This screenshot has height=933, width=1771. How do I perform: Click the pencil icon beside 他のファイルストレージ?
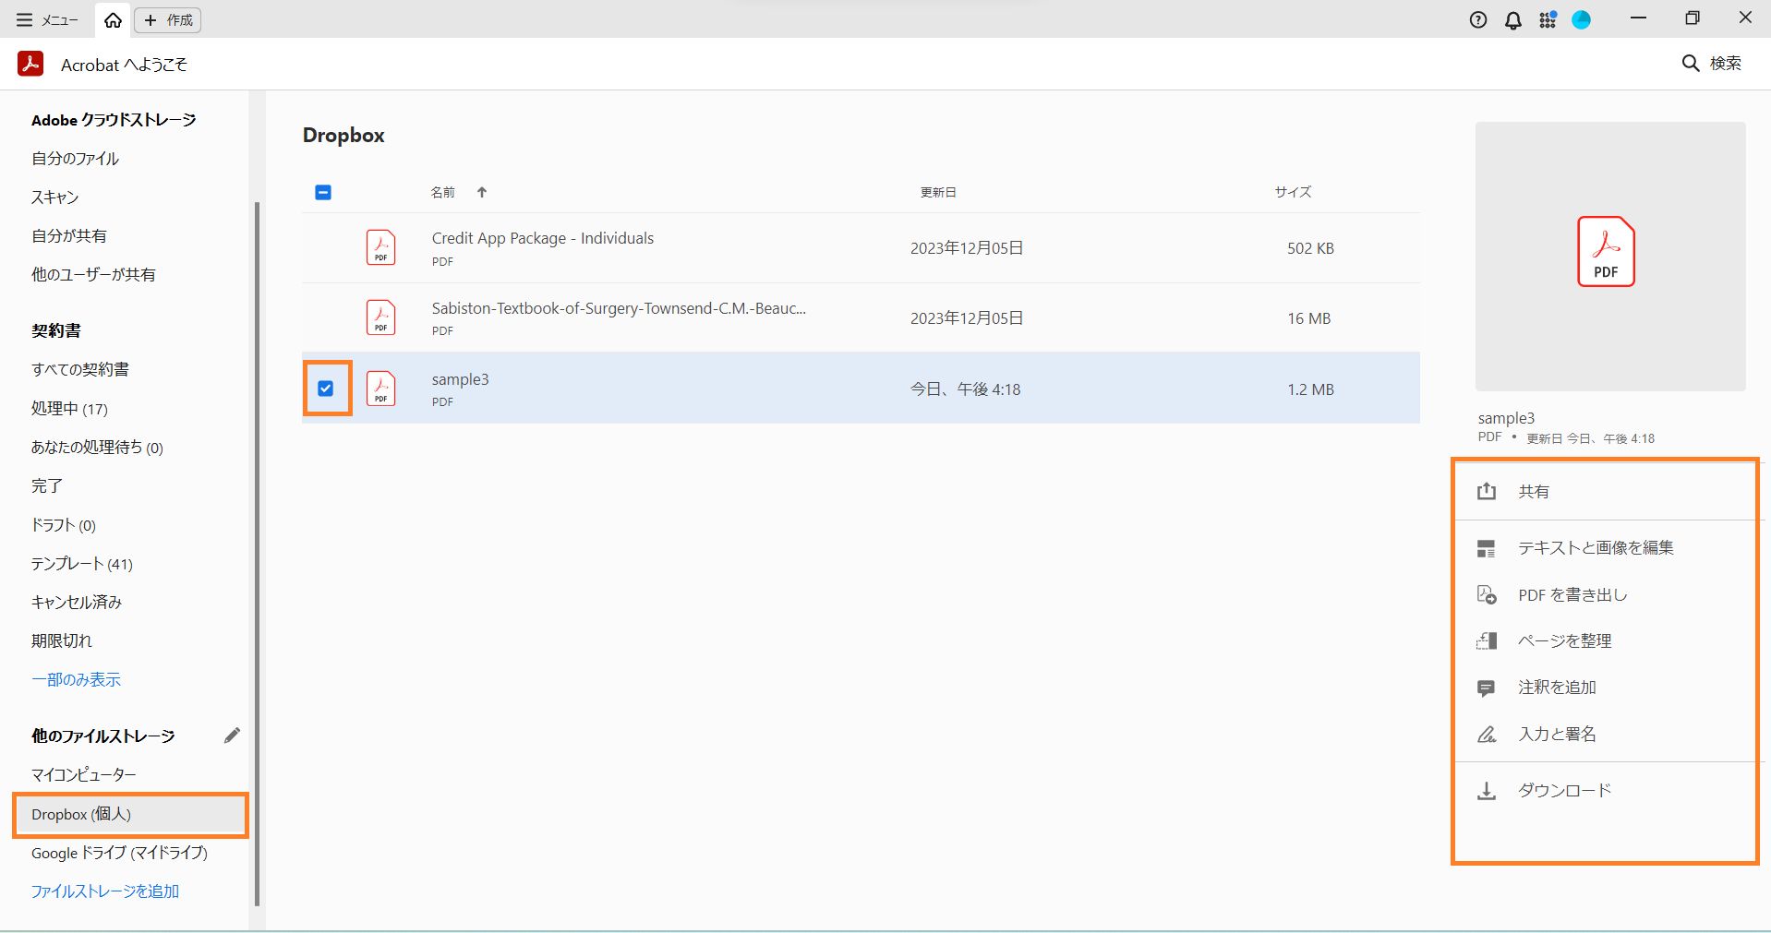[232, 735]
